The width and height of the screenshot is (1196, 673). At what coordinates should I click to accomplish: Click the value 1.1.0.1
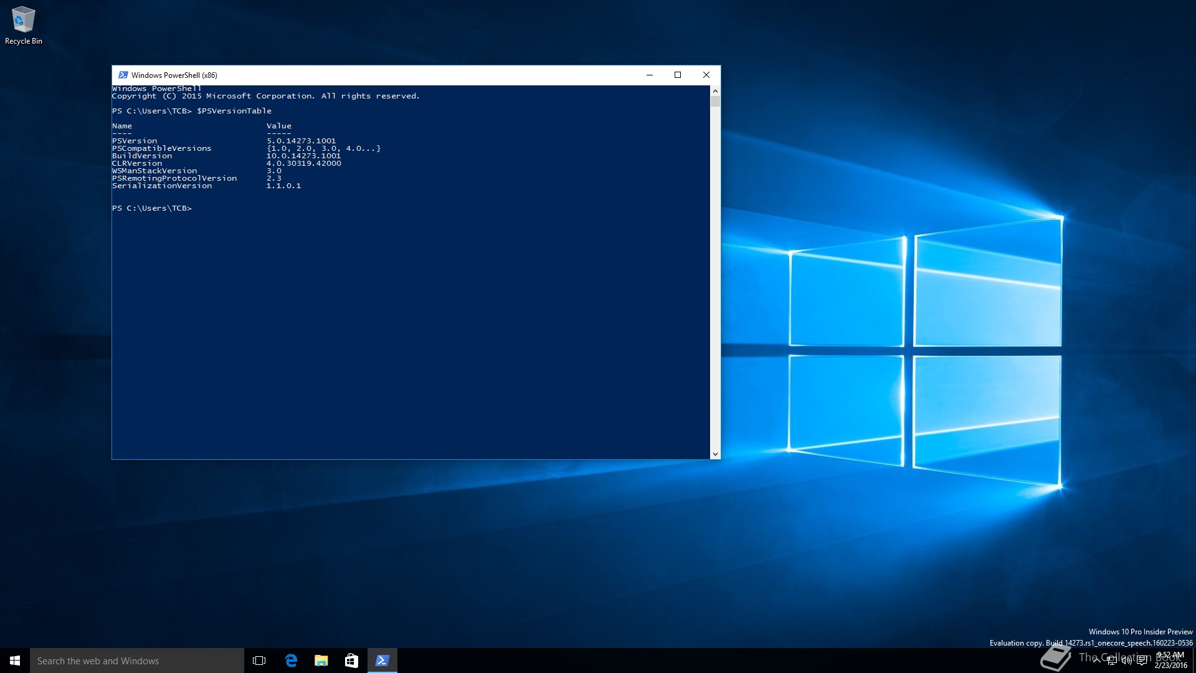283,186
